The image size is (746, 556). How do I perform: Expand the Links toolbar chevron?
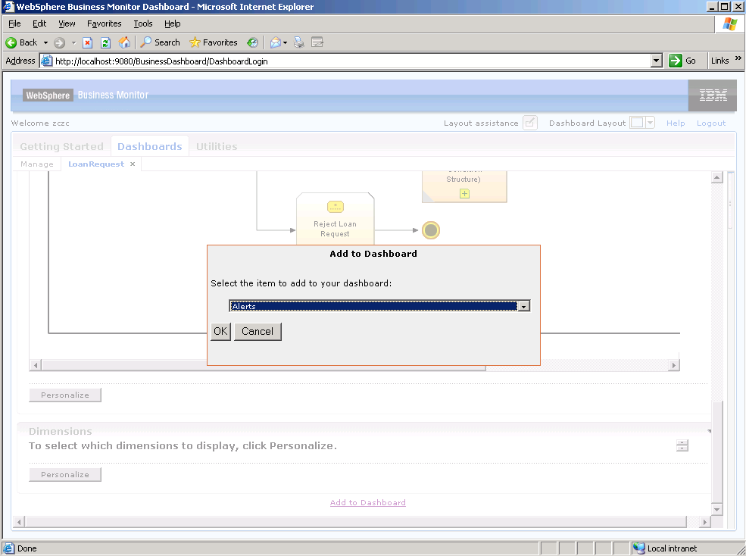738,58
